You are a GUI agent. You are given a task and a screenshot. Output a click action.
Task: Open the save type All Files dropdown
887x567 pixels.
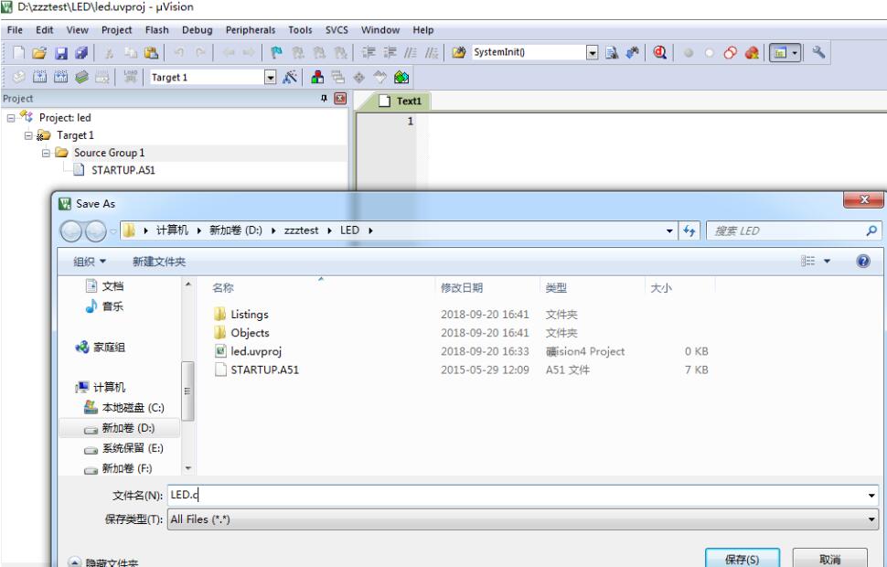click(x=871, y=519)
